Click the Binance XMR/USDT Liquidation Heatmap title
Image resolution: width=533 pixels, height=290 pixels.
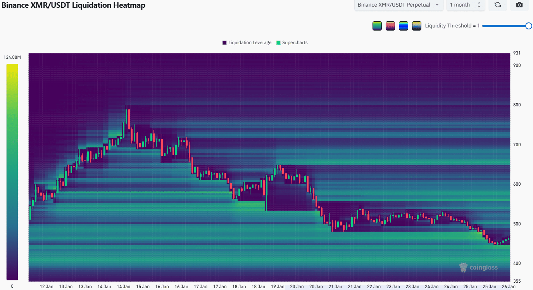pos(74,5)
